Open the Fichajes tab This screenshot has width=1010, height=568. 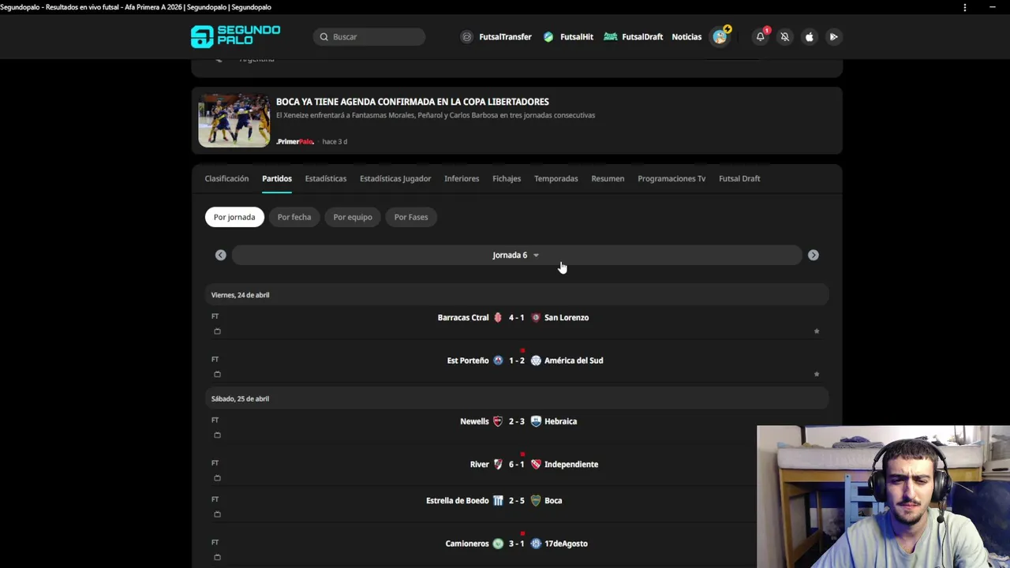(507, 178)
